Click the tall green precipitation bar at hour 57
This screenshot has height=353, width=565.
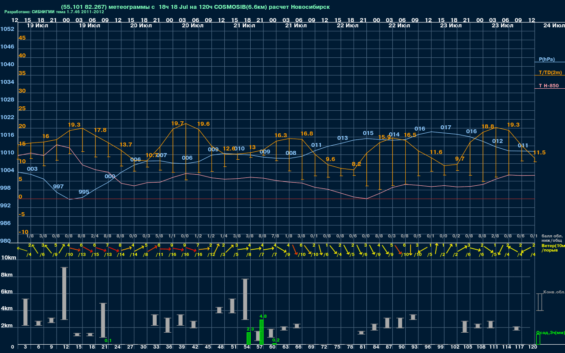pos(261,332)
